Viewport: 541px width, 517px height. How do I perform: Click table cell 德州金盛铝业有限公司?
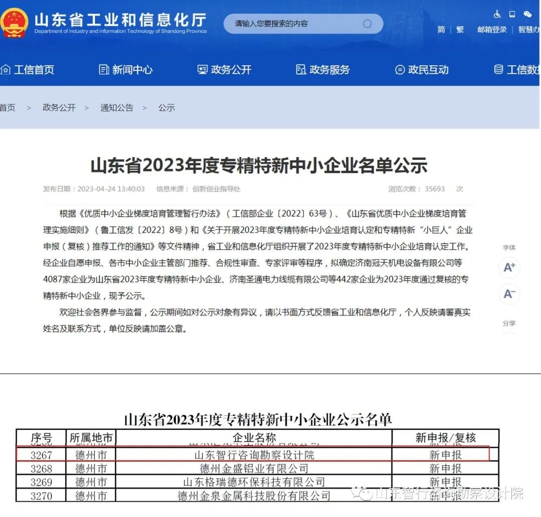[x=254, y=469]
